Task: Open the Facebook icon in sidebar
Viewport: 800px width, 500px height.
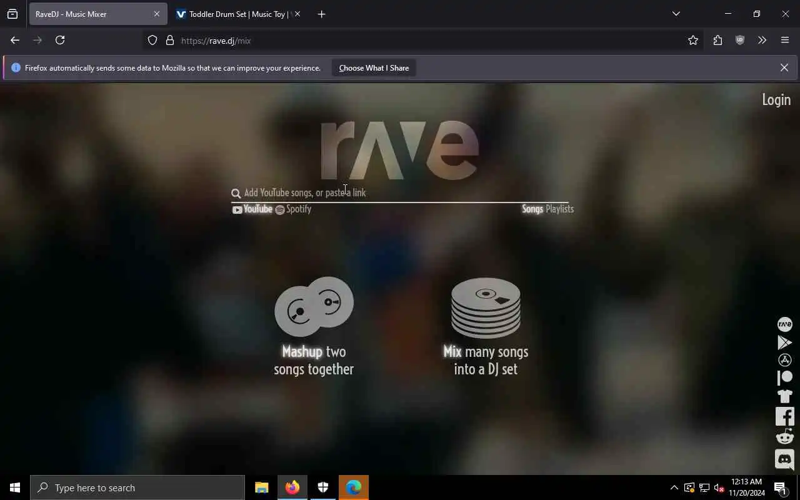Action: pos(784,416)
